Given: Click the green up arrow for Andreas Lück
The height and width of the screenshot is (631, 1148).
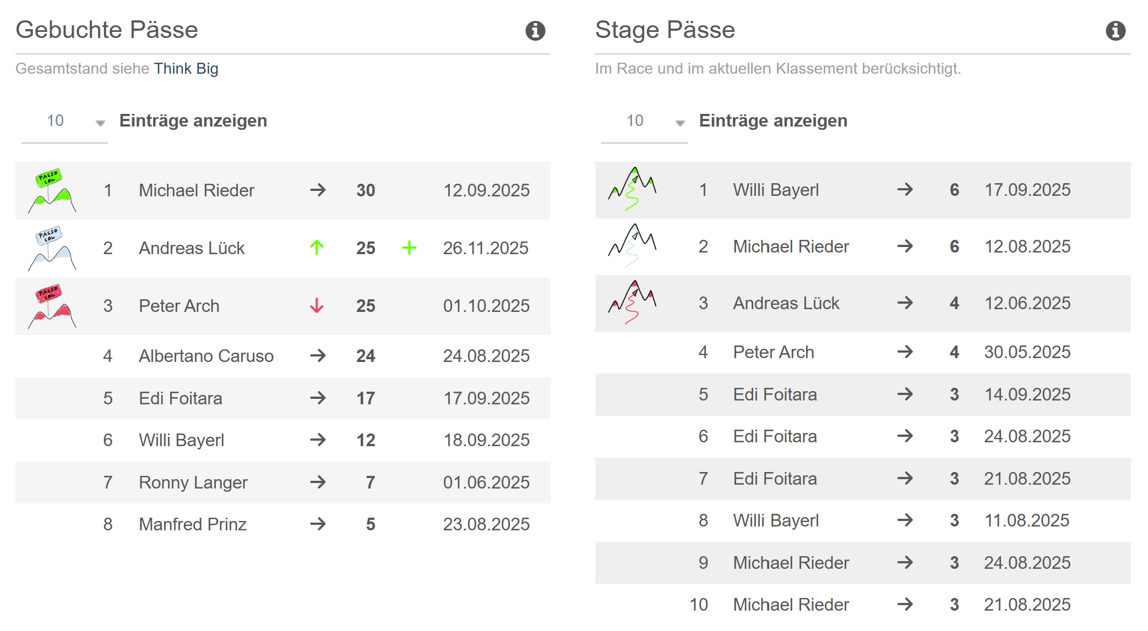Looking at the screenshot, I should coord(317,248).
